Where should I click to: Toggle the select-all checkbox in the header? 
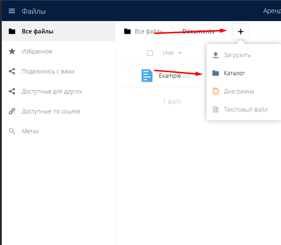click(x=150, y=53)
